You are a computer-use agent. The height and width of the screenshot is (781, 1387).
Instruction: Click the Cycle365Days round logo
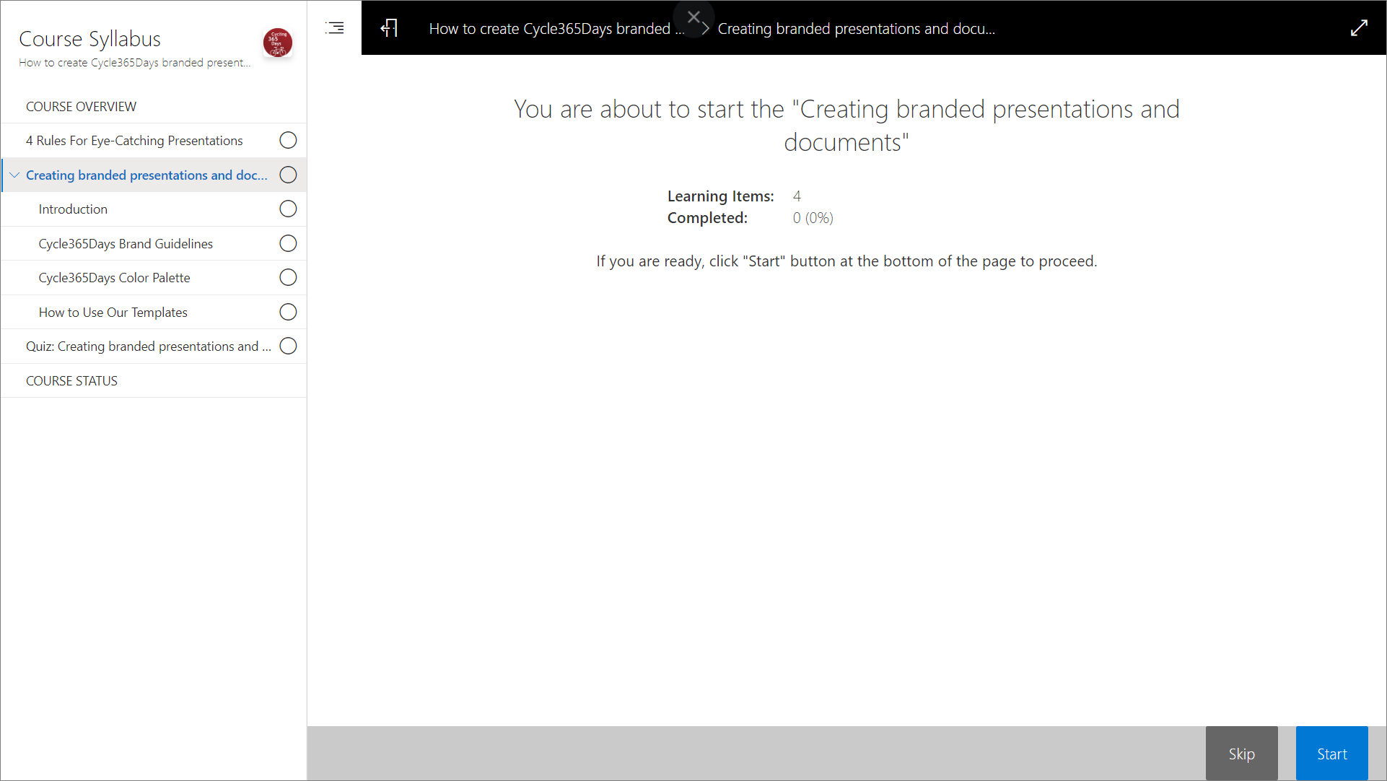(278, 43)
